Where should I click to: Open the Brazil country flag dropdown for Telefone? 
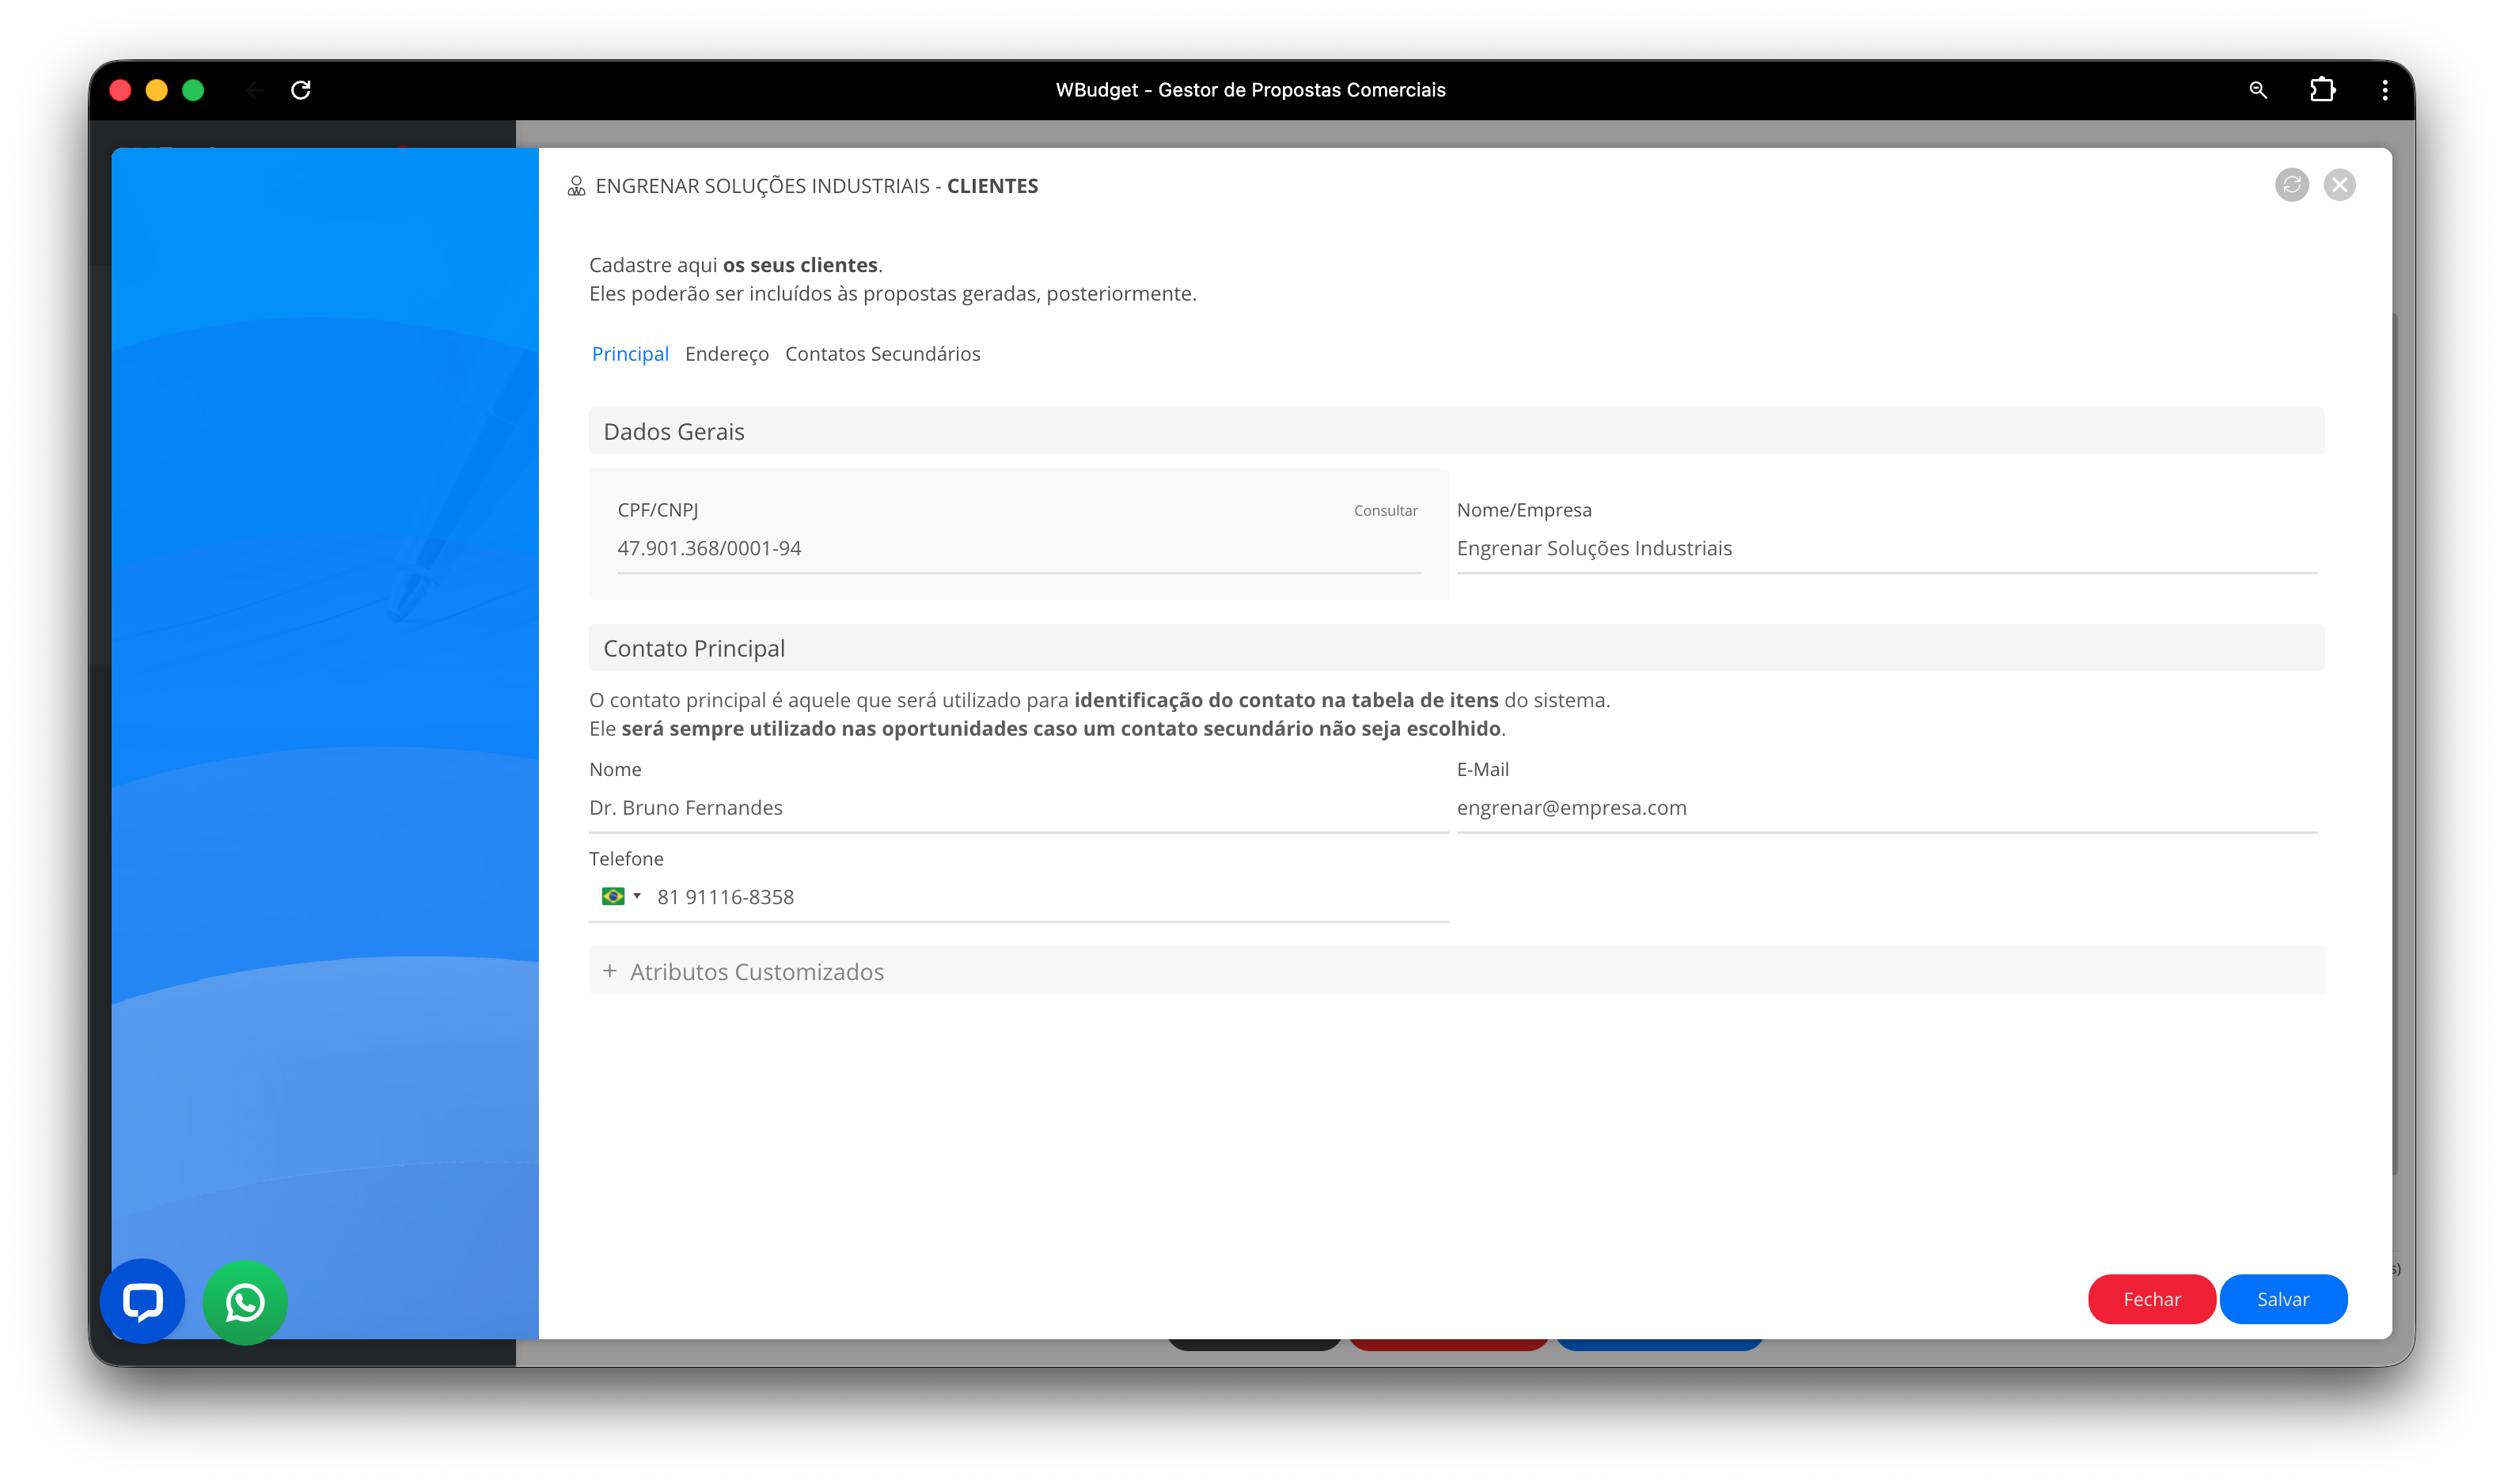619,896
